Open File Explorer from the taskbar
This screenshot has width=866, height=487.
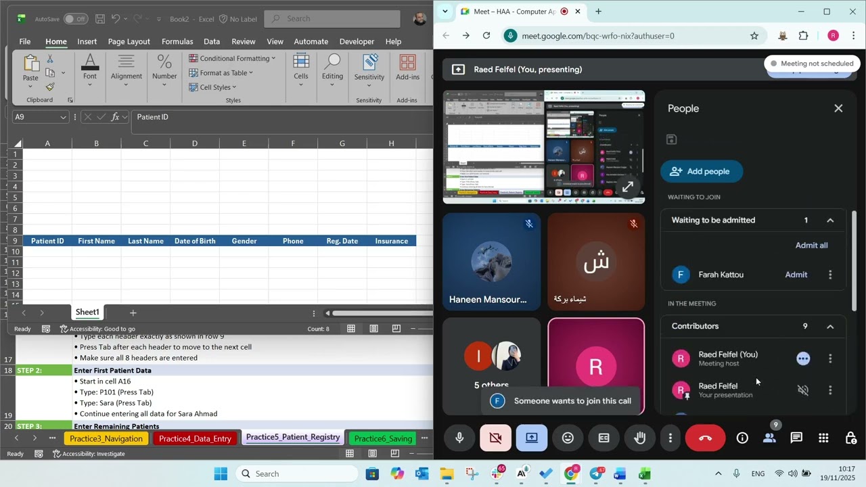(447, 474)
